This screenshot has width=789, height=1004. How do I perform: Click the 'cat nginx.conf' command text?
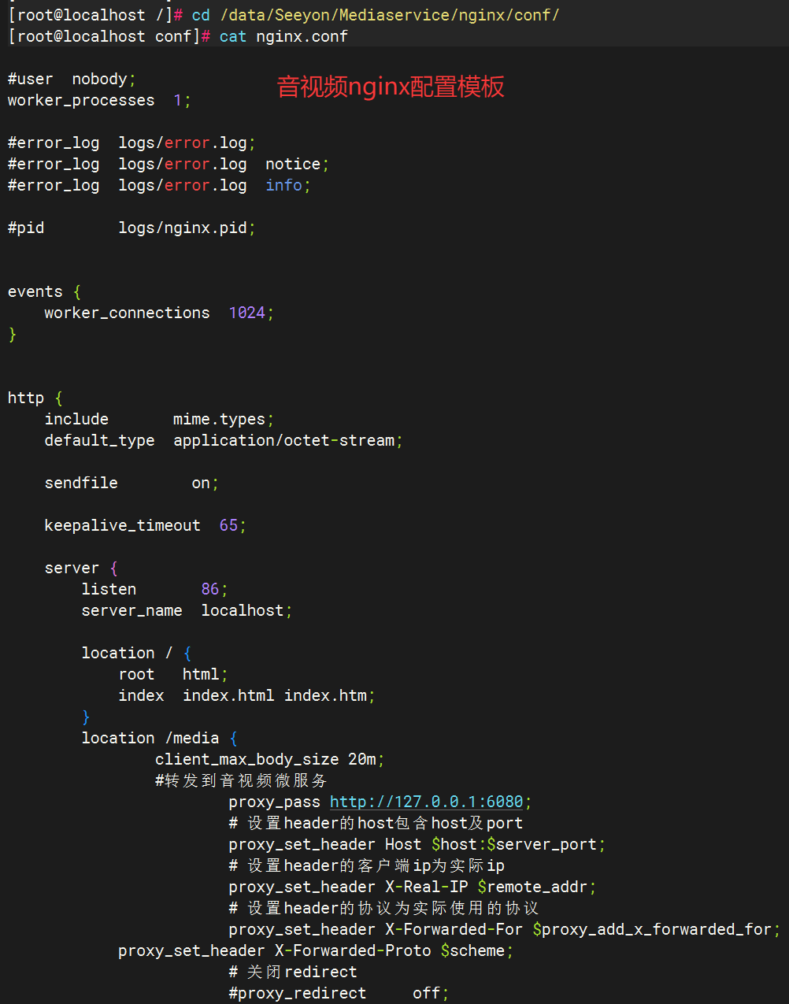pos(283,36)
